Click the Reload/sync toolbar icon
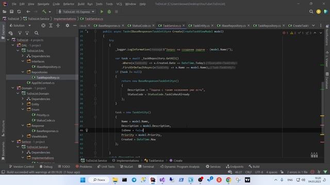The height and width of the screenshot is (185, 330). tap(19, 12)
